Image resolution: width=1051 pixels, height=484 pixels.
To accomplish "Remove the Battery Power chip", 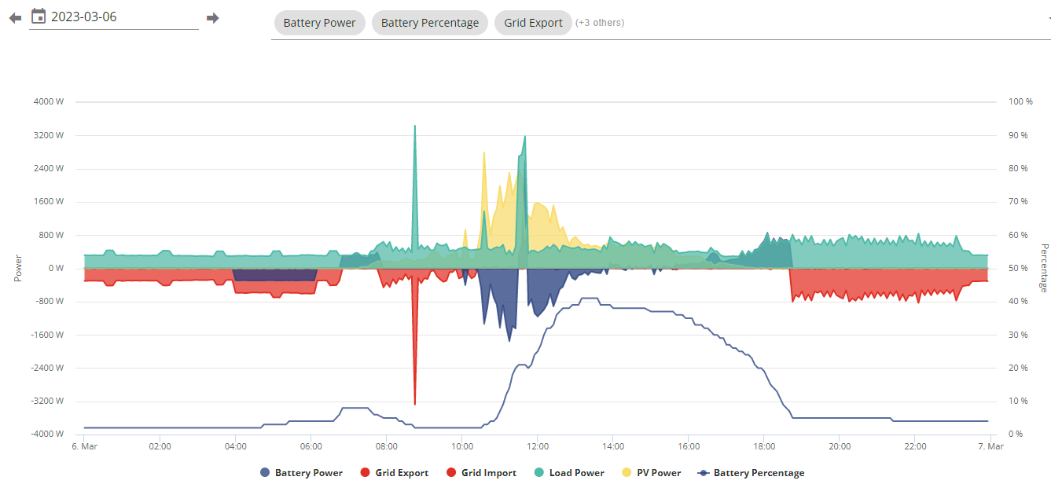I will tap(319, 23).
